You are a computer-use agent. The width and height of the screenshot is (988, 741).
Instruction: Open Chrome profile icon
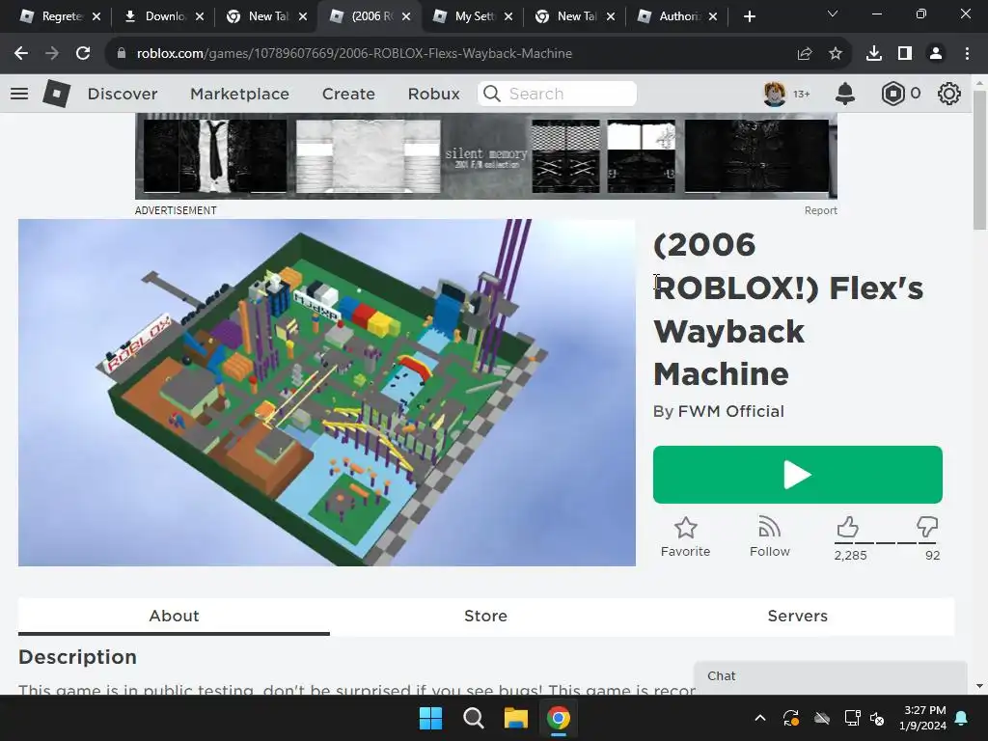pyautogui.click(x=936, y=54)
